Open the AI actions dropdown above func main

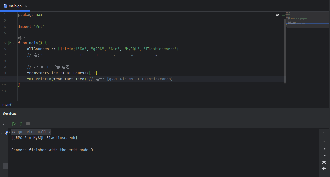tap(21, 38)
